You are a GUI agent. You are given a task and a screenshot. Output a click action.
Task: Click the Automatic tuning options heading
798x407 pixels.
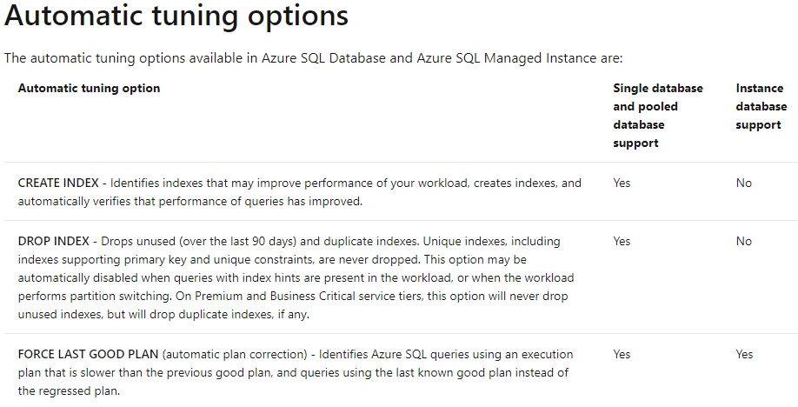tap(176, 16)
